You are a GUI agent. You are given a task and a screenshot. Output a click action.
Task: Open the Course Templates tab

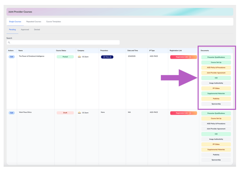click(x=53, y=22)
